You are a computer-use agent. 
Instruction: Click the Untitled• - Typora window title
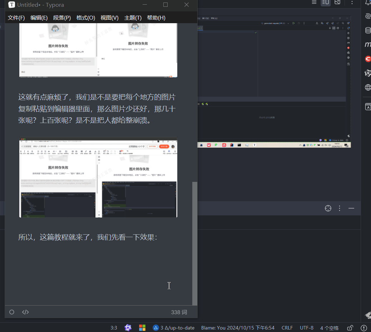click(x=40, y=5)
